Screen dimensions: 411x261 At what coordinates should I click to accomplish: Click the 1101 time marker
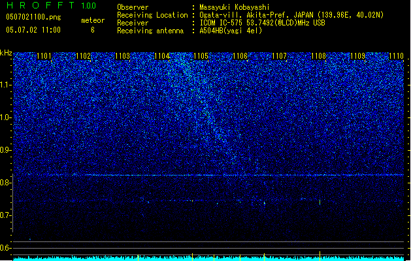click(44, 56)
